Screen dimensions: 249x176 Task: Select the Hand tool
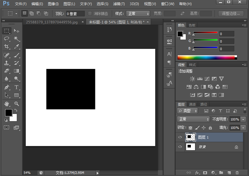(7, 104)
